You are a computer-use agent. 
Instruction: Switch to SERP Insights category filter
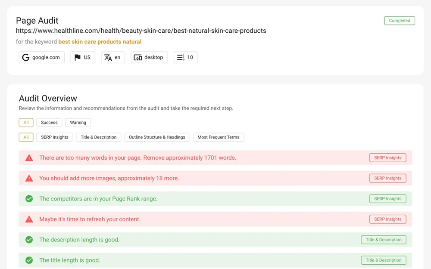pos(55,137)
